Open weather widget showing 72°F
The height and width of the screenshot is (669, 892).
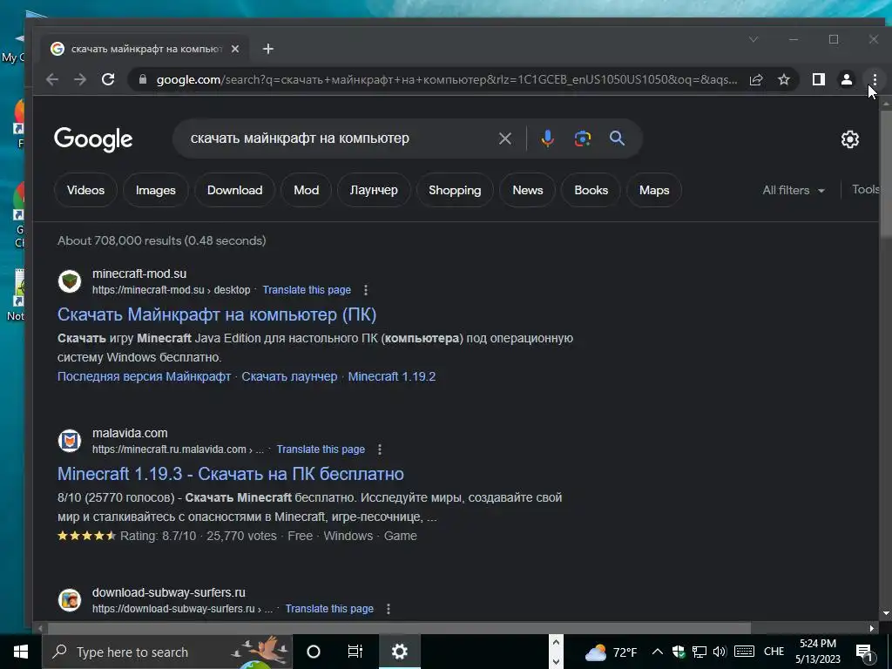(x=611, y=652)
